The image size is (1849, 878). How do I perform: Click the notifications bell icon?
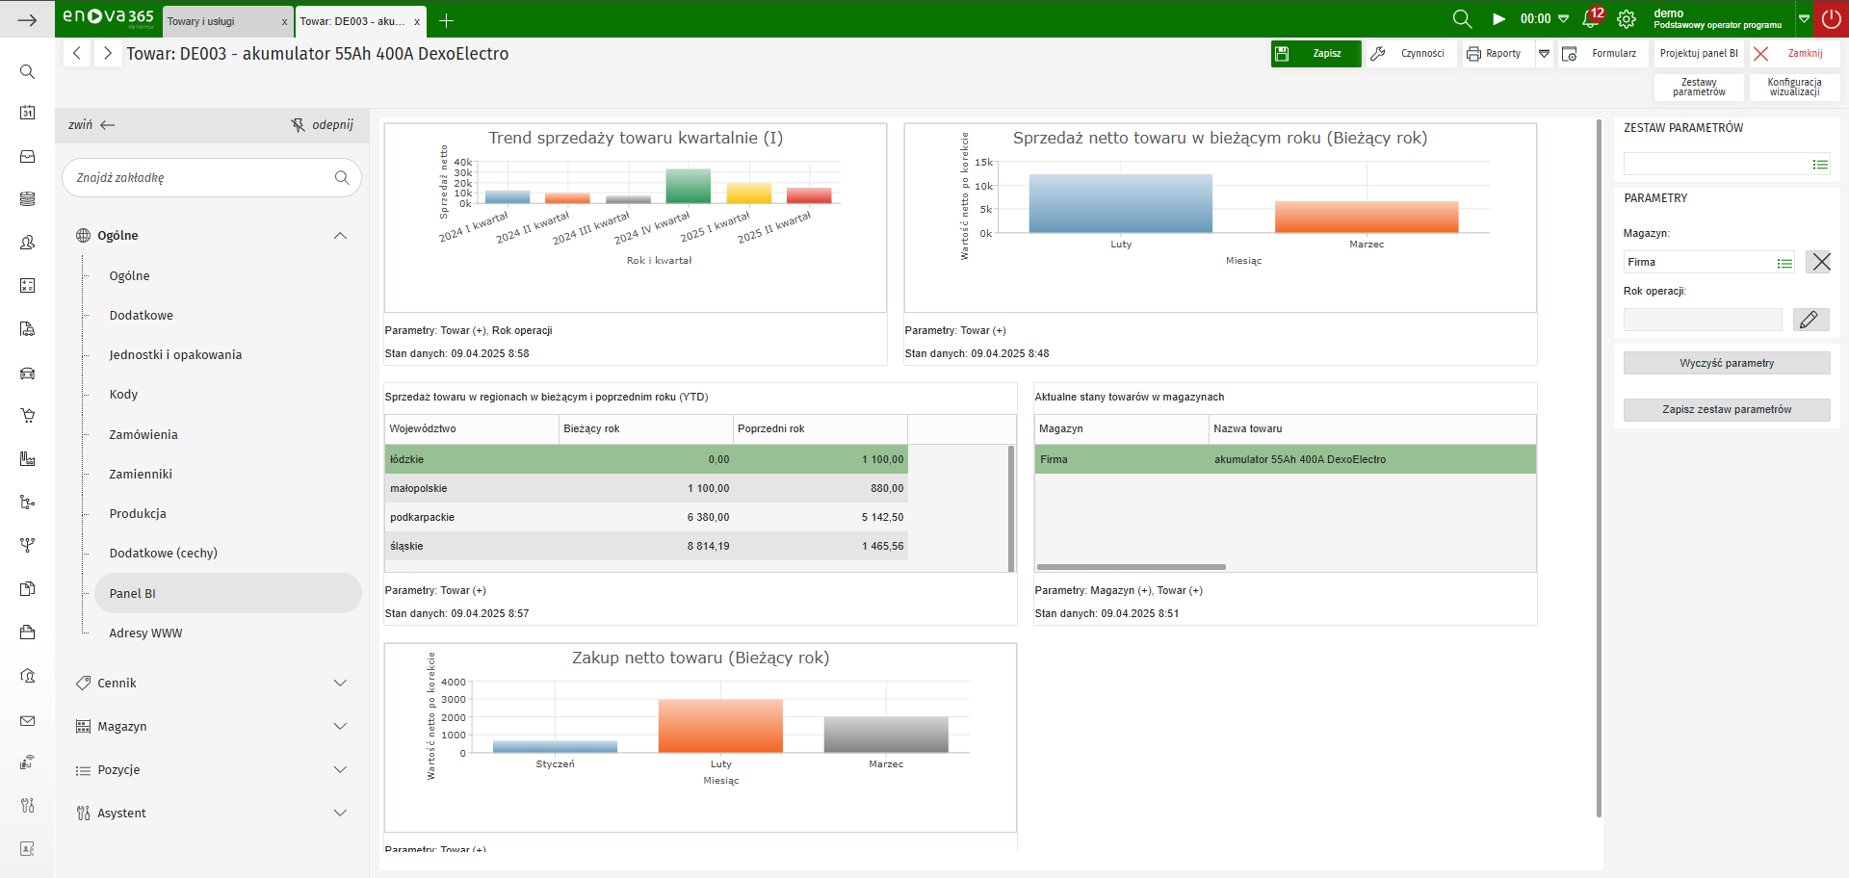(x=1591, y=18)
